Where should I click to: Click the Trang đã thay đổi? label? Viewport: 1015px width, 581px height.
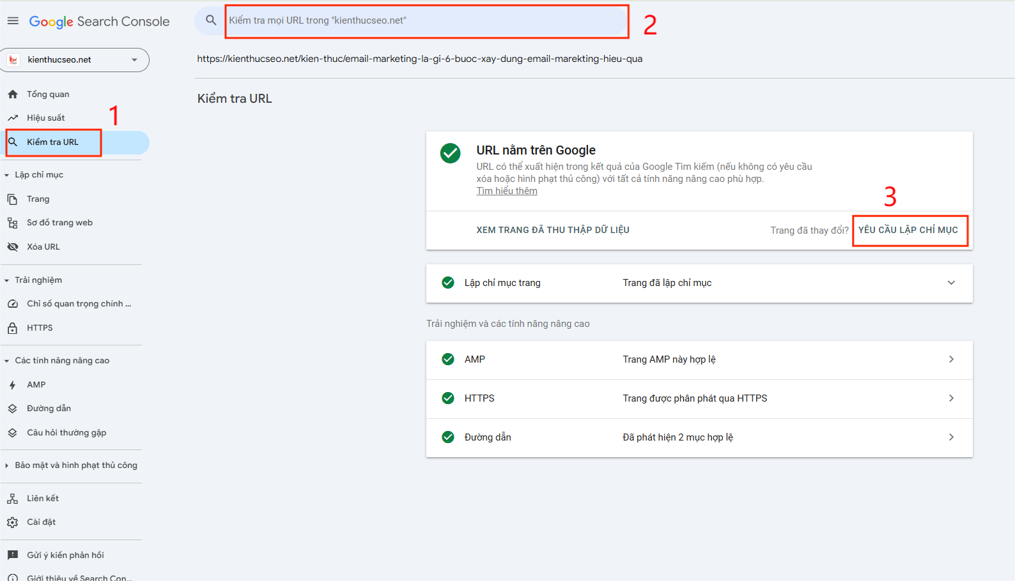pyautogui.click(x=809, y=230)
